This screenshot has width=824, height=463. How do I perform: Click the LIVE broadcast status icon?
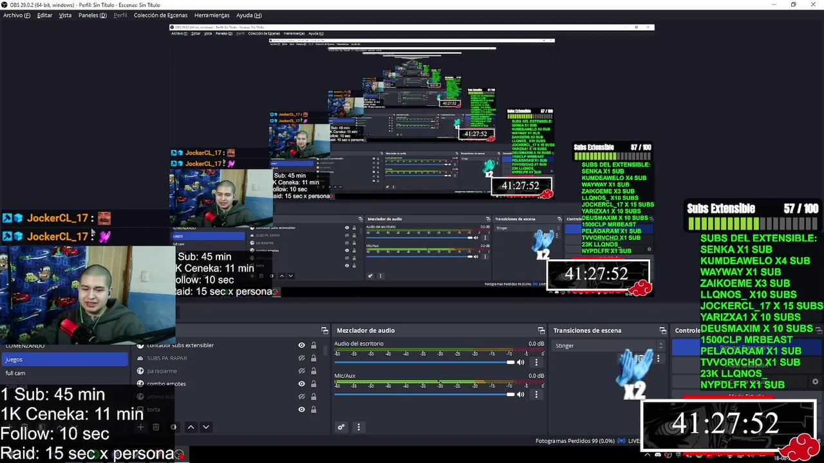[x=622, y=441]
